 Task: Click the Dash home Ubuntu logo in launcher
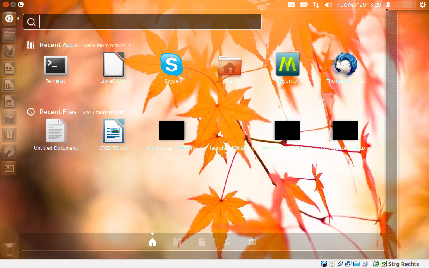[9, 19]
